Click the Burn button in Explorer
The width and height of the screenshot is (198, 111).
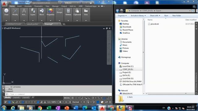166,16
